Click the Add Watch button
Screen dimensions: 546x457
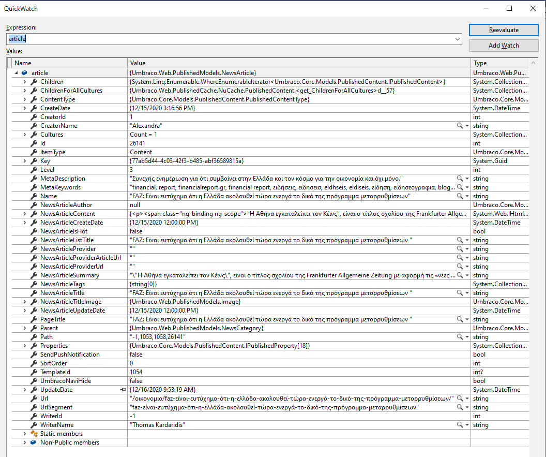504,46
